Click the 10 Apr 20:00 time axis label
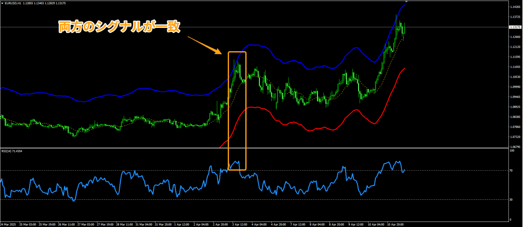Image resolution: width=523 pixels, height=227 pixels. pyautogui.click(x=395, y=225)
